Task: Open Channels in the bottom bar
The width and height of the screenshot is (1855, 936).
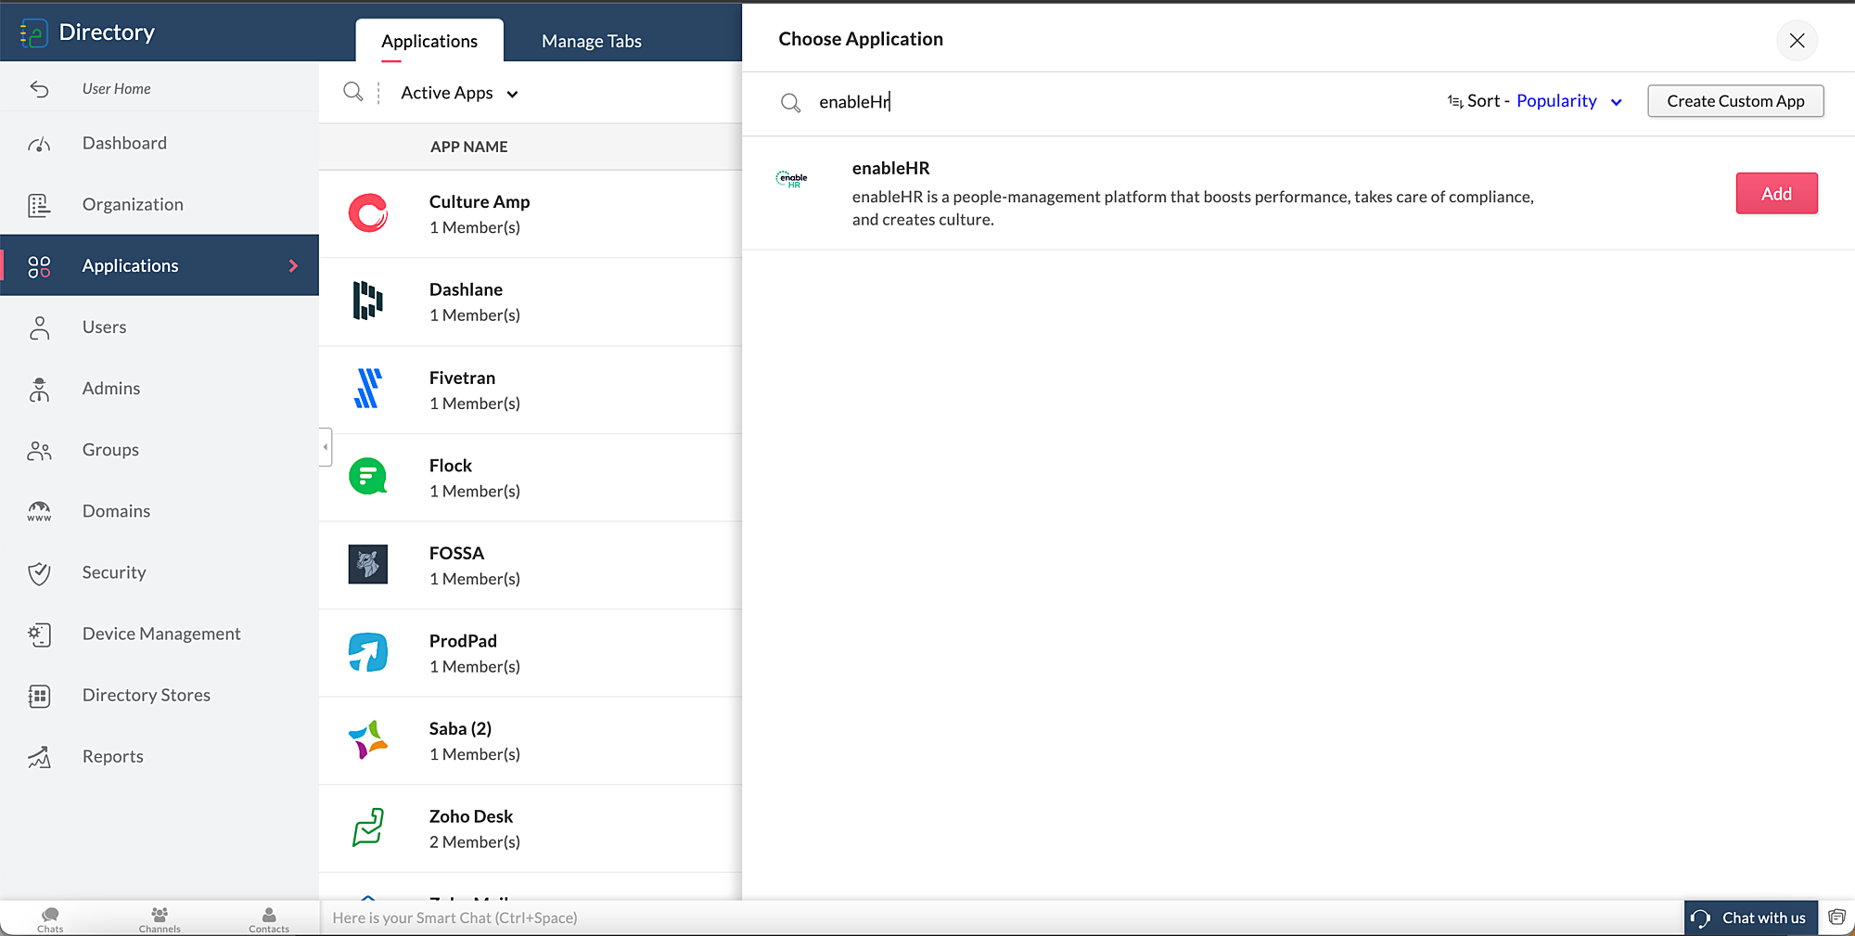Action: pos(160,918)
